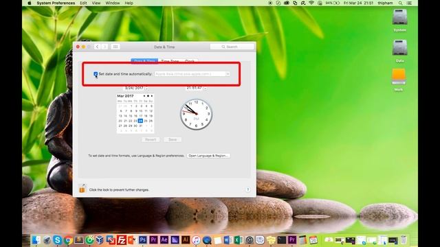Adjust the time field stepper
The height and width of the screenshot is (247, 440).
[205, 89]
